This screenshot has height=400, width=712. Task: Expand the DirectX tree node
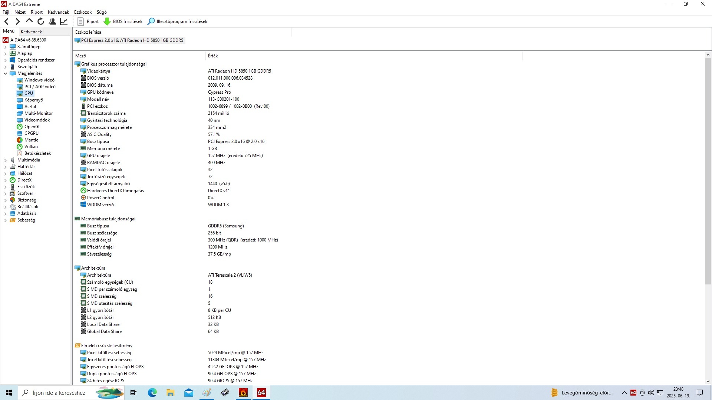click(x=6, y=180)
